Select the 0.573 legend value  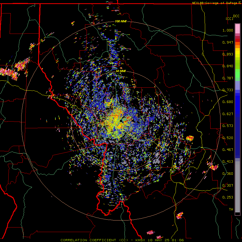point(228,126)
